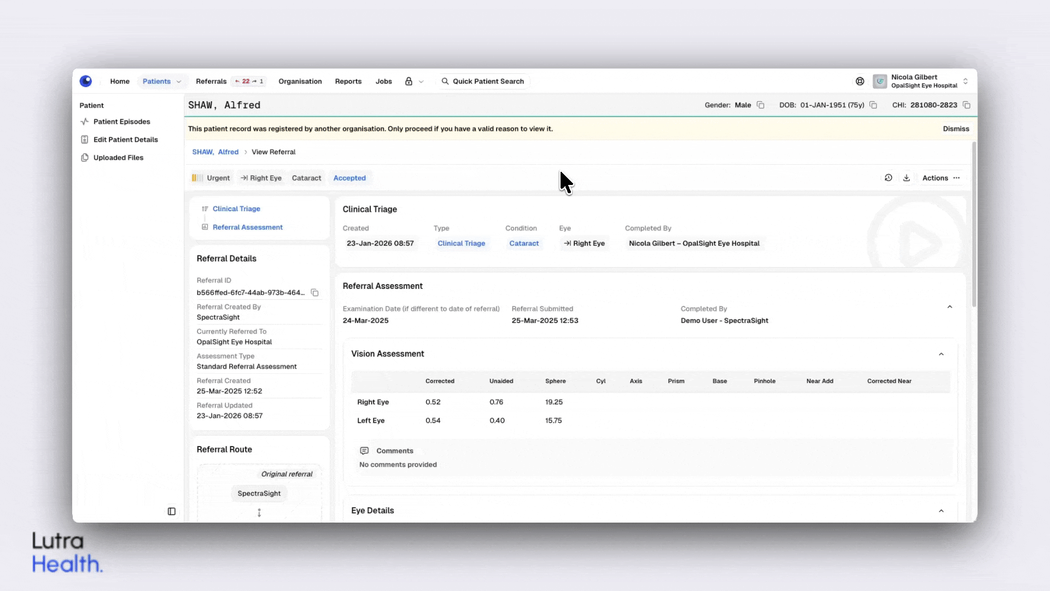Click the Actions ellipsis icon
The height and width of the screenshot is (591, 1050).
956,178
